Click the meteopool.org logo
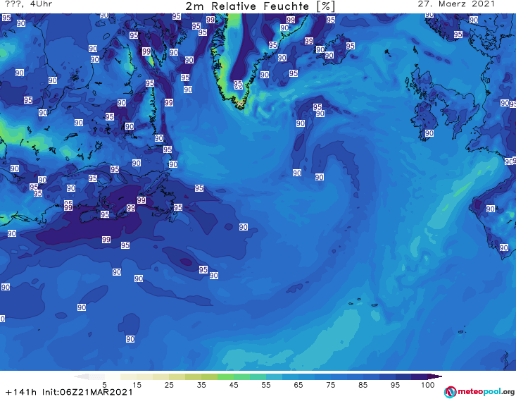Screen dimensions: 516x399 pyautogui.click(x=479, y=392)
